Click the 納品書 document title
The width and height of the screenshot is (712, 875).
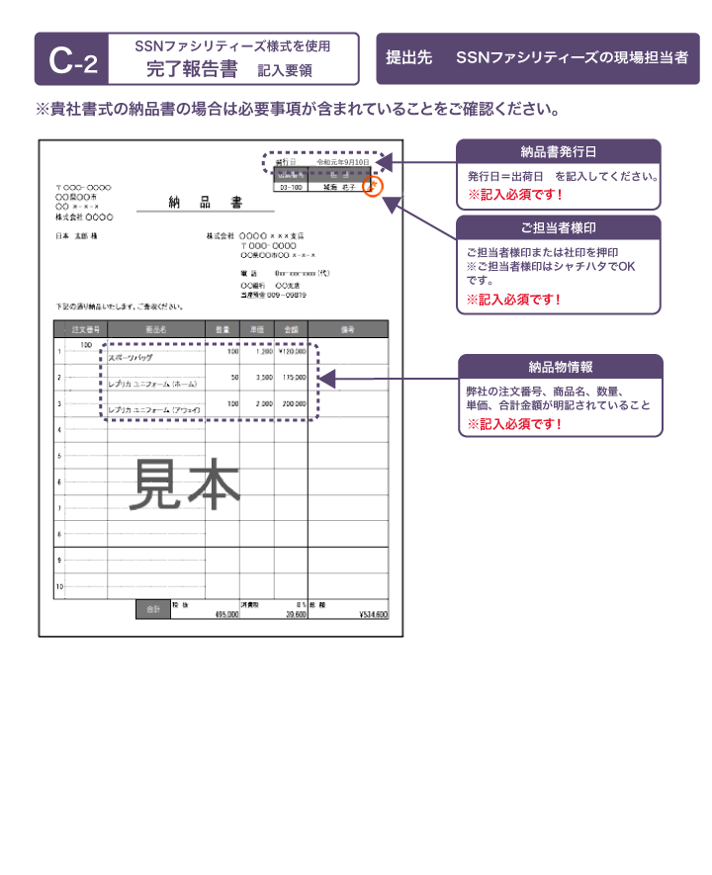(x=206, y=202)
